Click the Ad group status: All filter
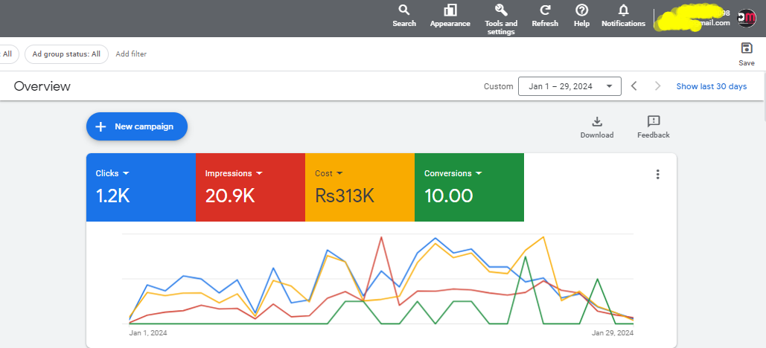 pos(66,54)
